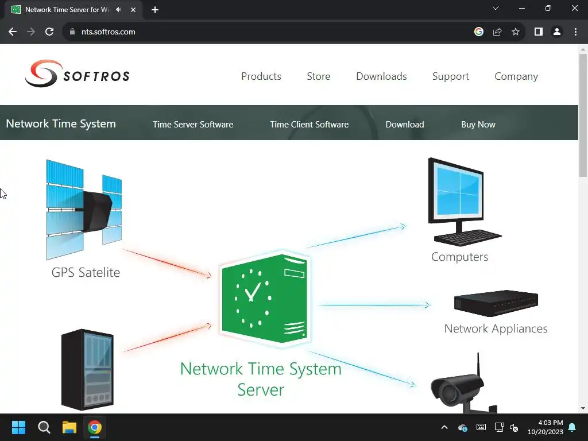Viewport: 588px width, 441px height.
Task: Open the Support menu
Action: [x=450, y=76]
